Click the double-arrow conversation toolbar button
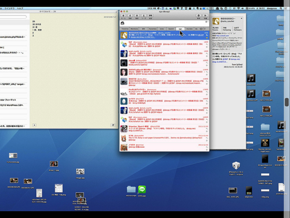The width and height of the screenshot is (290, 218). pyautogui.click(x=150, y=16)
